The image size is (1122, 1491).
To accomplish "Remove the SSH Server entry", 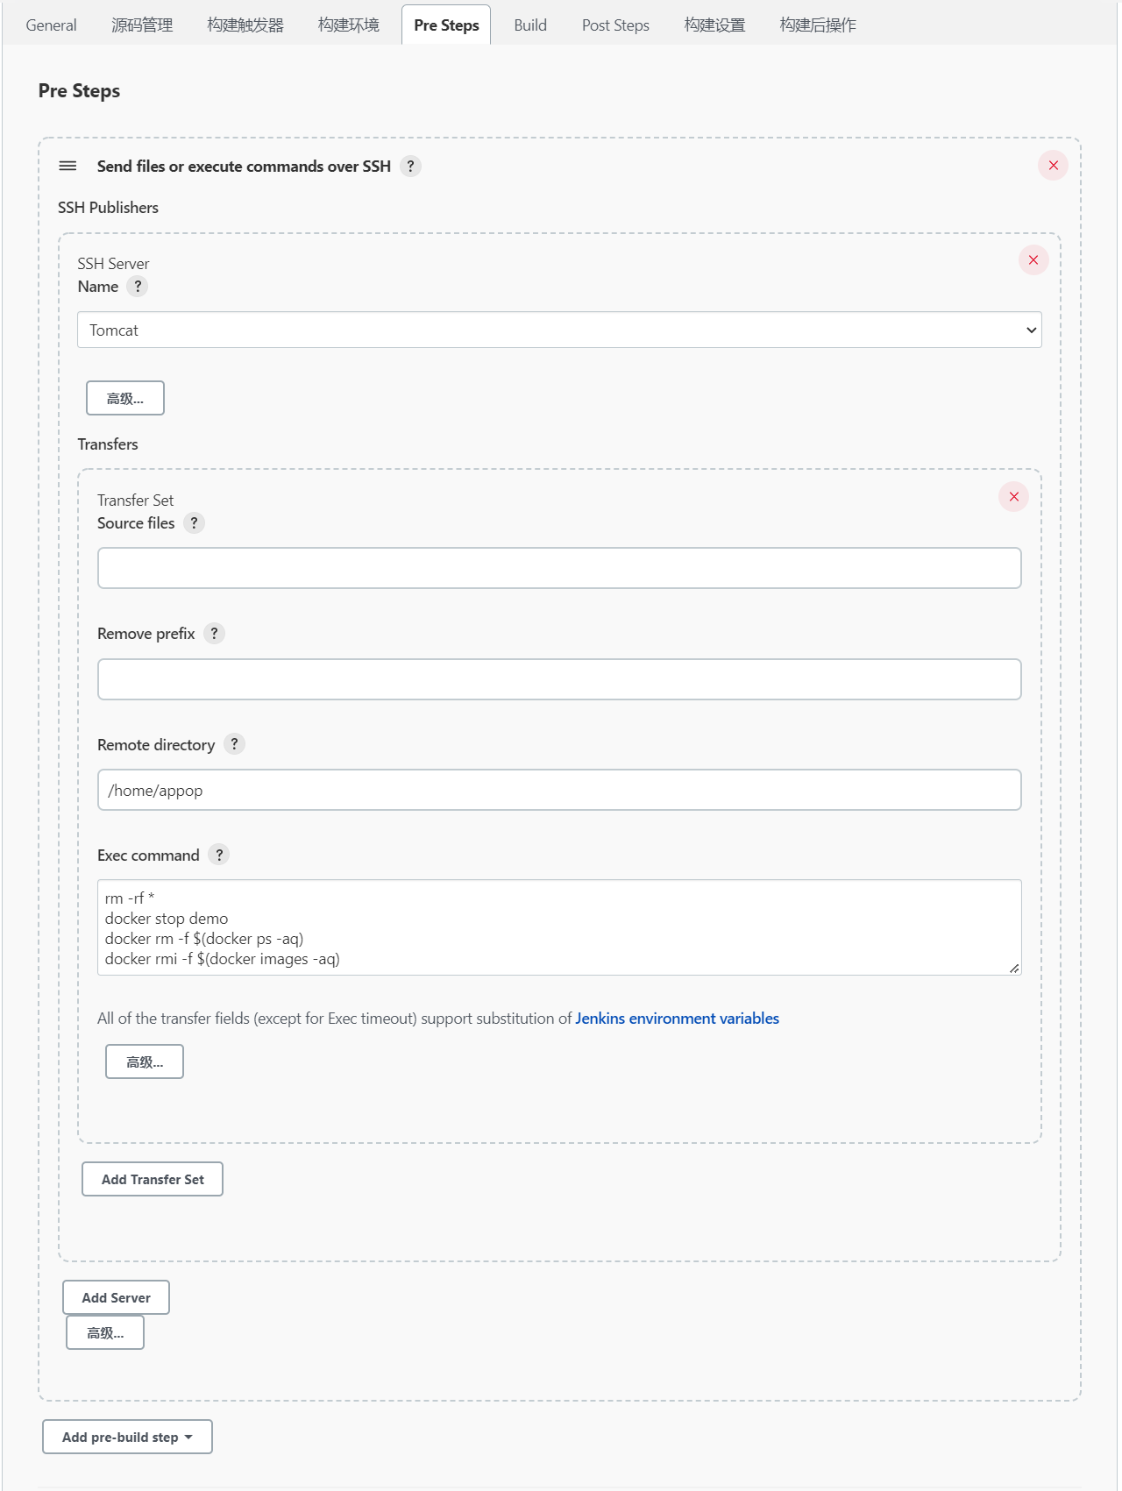I will click(1033, 260).
